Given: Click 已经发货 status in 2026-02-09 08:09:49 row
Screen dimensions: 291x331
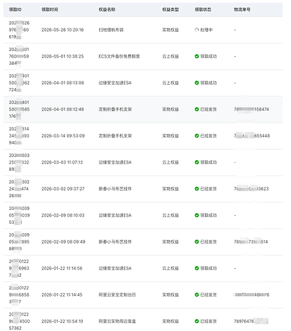Looking at the screenshot, I should [x=208, y=242].
